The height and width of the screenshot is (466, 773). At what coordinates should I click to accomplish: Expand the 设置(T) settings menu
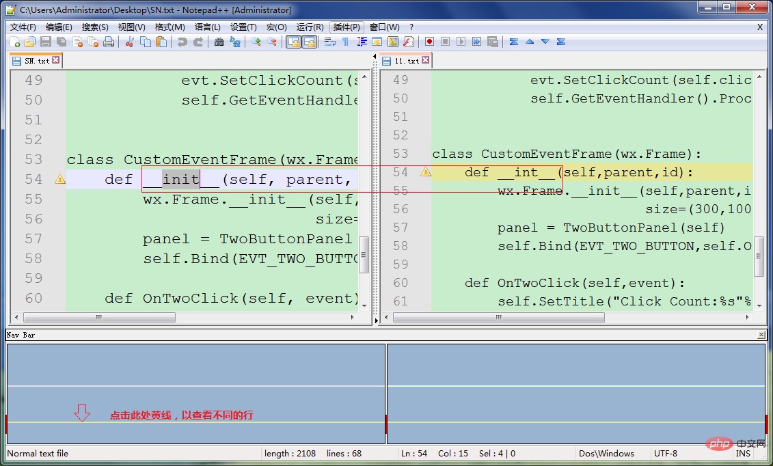(x=243, y=27)
